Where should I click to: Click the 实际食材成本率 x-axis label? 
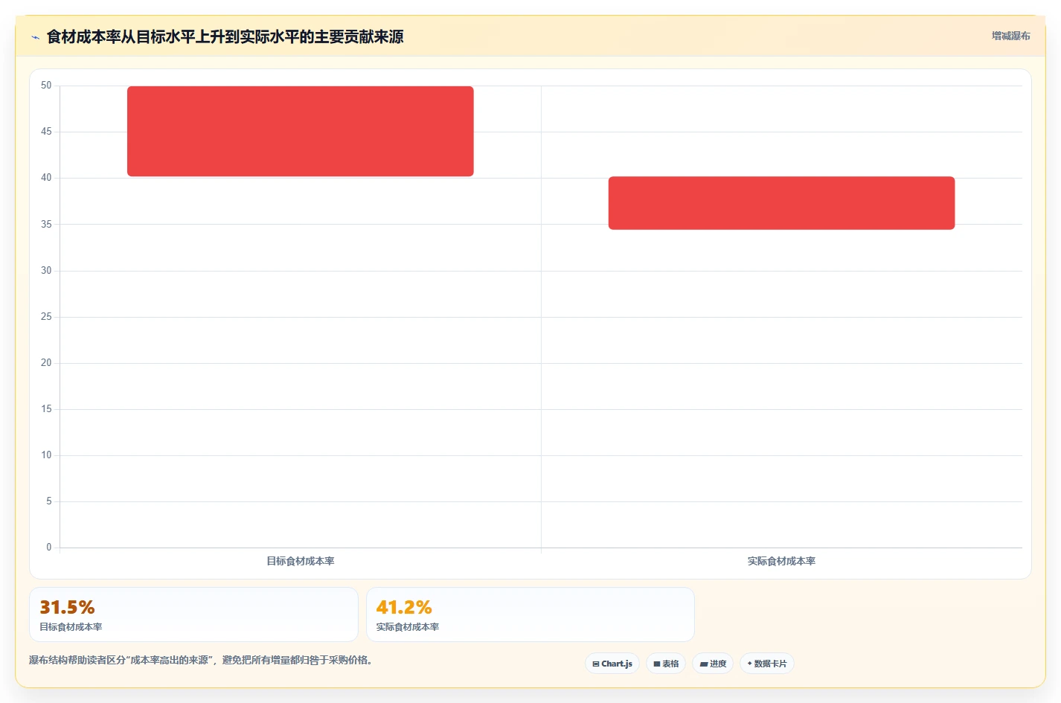click(x=781, y=561)
